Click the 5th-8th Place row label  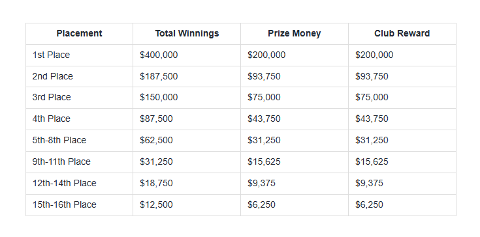pyautogui.click(x=59, y=140)
